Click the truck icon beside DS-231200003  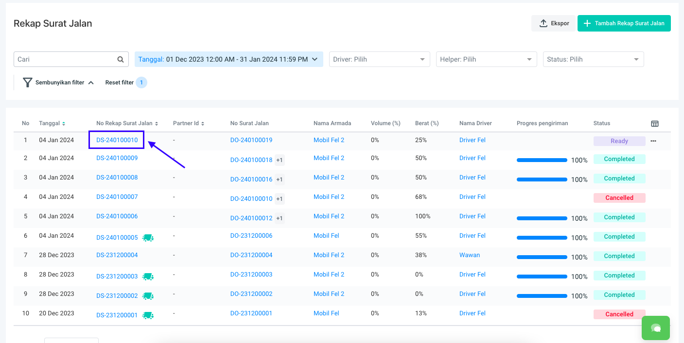tap(148, 277)
